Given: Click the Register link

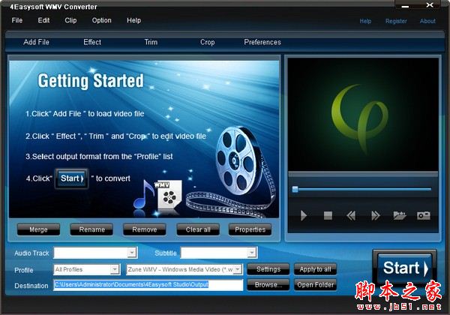Looking at the screenshot, I should [396, 21].
